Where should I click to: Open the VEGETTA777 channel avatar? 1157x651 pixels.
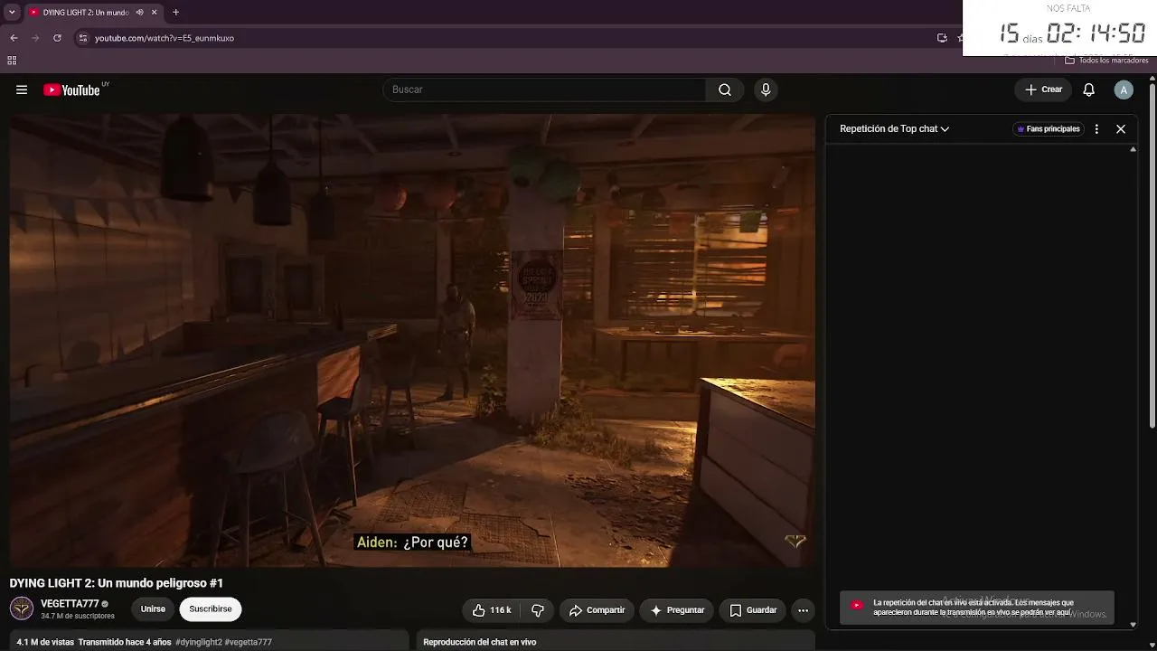[22, 609]
